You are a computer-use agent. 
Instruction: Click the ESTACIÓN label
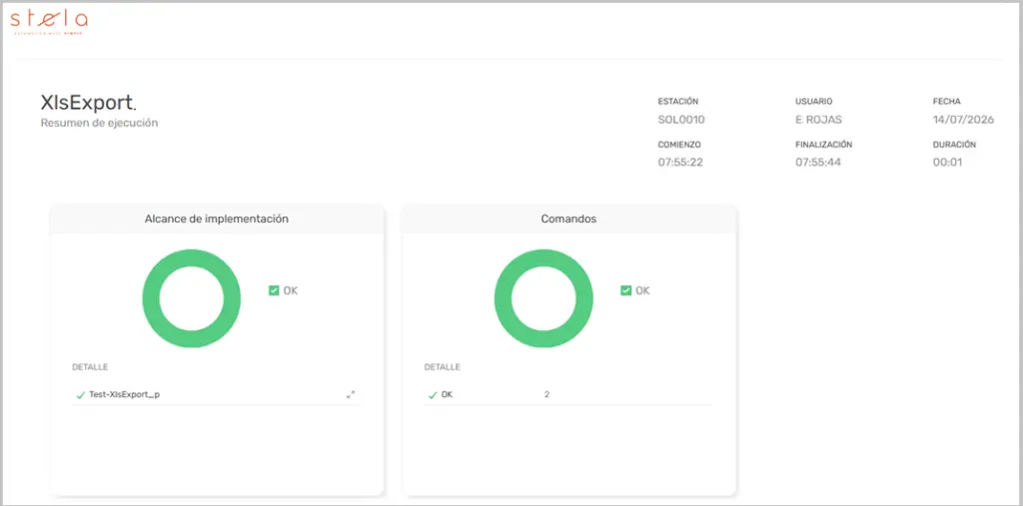point(678,101)
